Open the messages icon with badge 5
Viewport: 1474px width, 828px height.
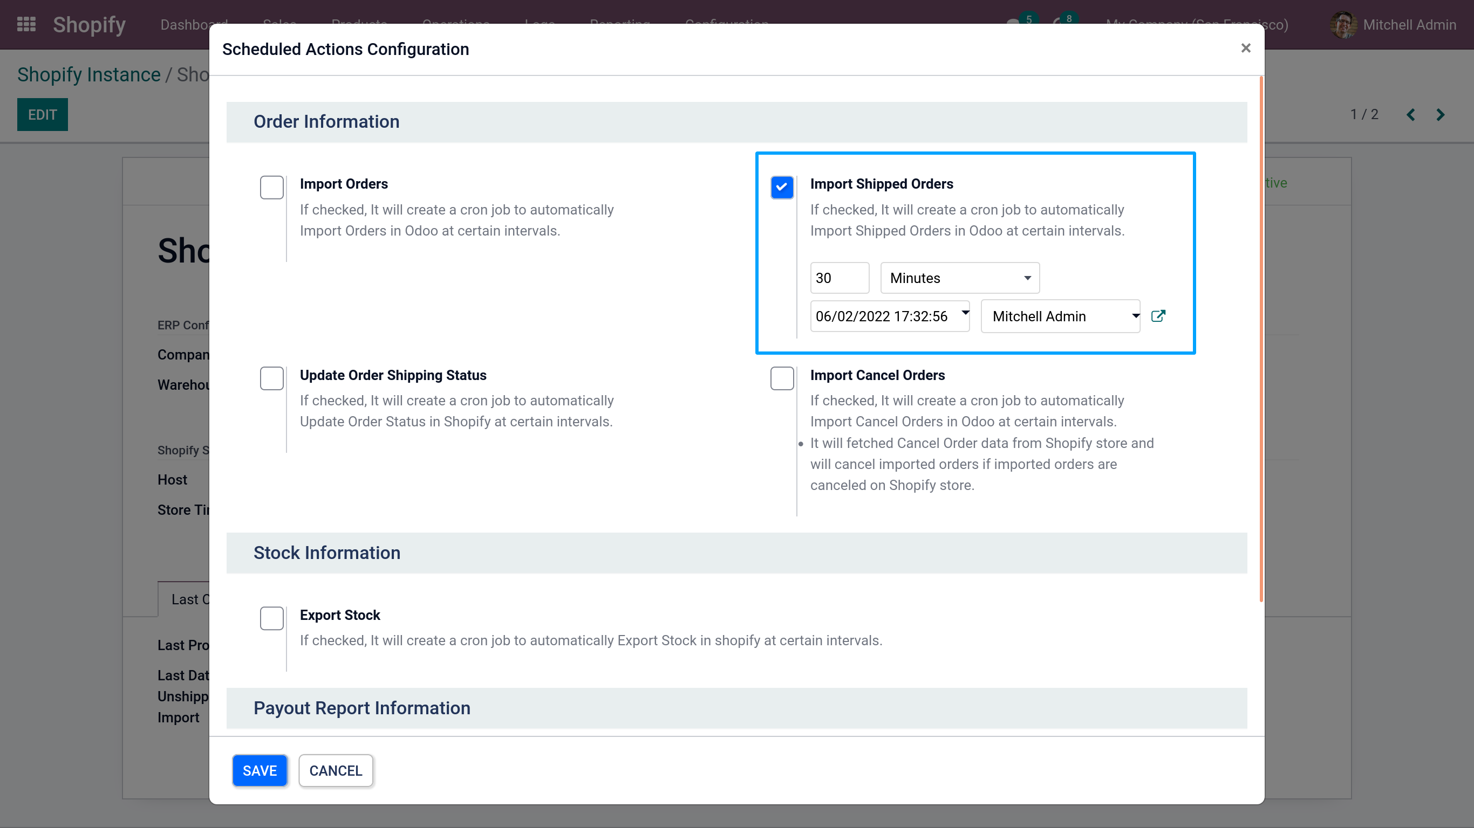point(1021,20)
